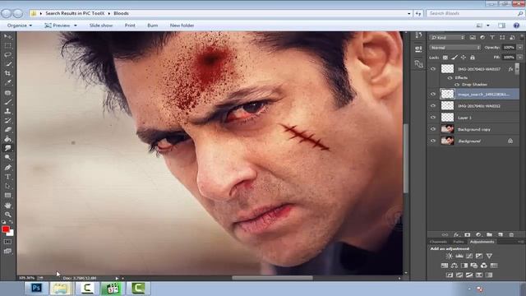The height and width of the screenshot is (296, 526).
Task: Select the Path Selection tool
Action: pyautogui.click(x=7, y=186)
